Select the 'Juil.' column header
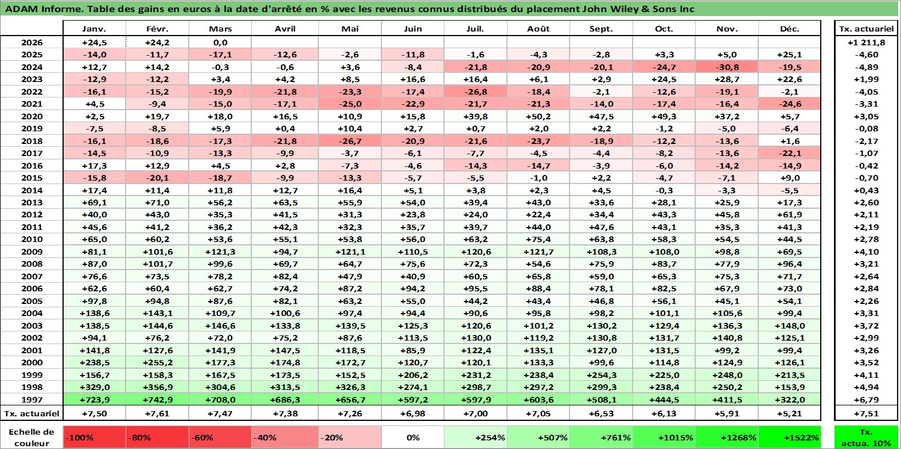The height and width of the screenshot is (449, 901). coord(475,29)
